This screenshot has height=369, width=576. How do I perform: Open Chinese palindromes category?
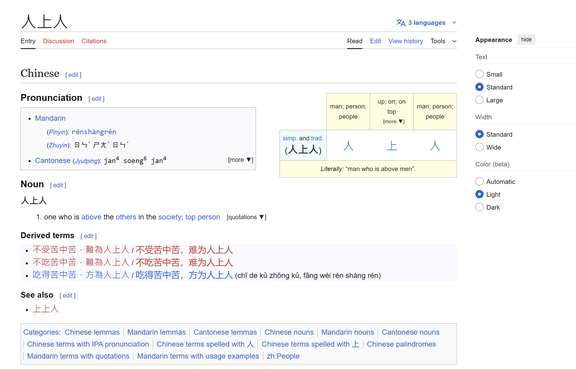pos(401,344)
